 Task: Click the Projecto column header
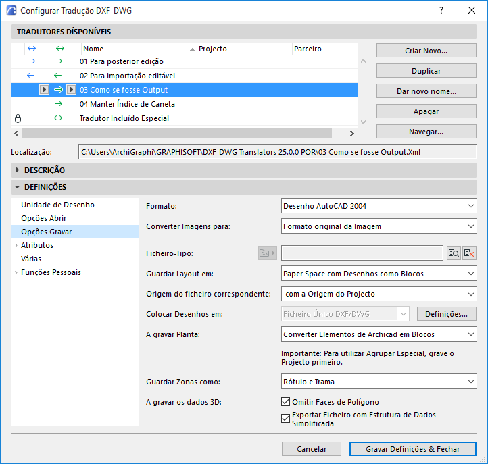tap(244, 49)
